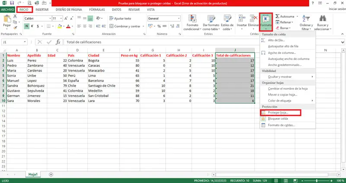This screenshot has height=183, width=346.
Task: Apply percent style with the % icon
Action: (159, 26)
